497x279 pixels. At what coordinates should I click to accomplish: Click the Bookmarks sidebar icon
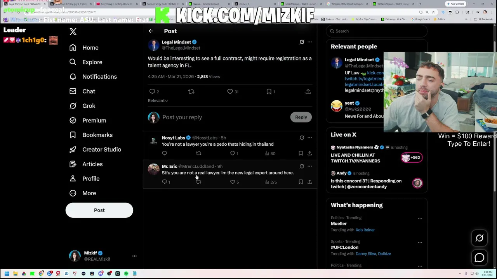73,135
